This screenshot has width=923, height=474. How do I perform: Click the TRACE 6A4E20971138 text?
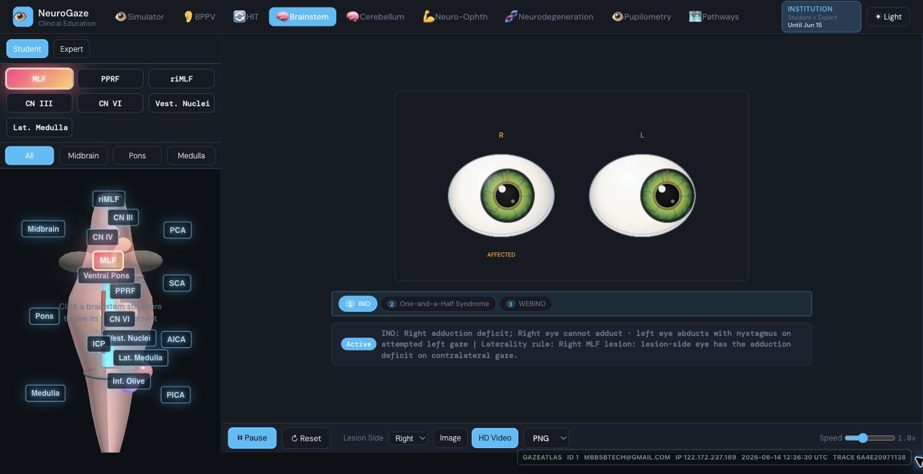pyautogui.click(x=869, y=458)
